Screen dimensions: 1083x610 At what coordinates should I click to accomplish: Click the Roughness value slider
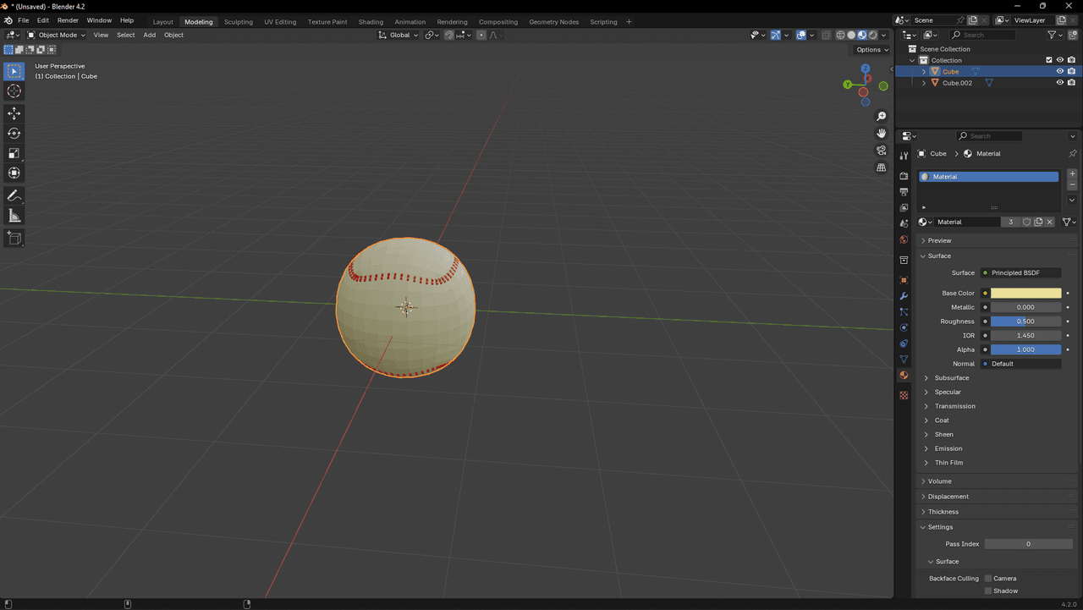pos(1025,321)
